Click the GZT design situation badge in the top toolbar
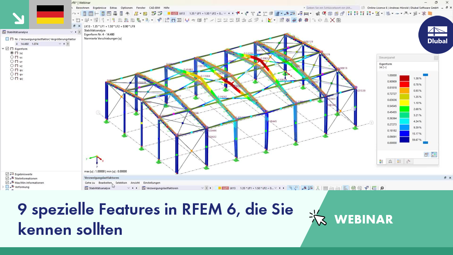The width and height of the screenshot is (453, 255). point(175,13)
